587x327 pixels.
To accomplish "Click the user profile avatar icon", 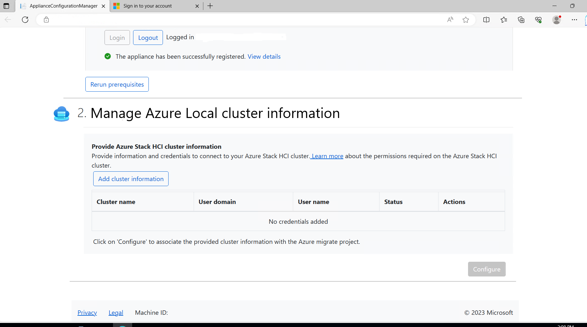I will click(x=557, y=20).
